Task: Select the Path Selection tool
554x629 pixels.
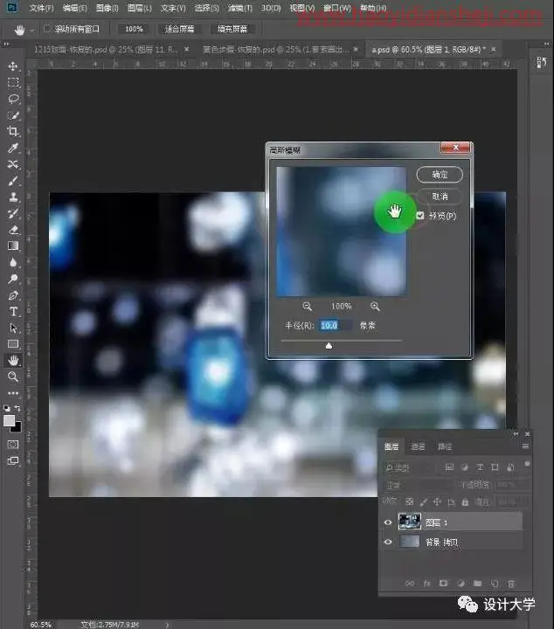Action: coord(13,328)
